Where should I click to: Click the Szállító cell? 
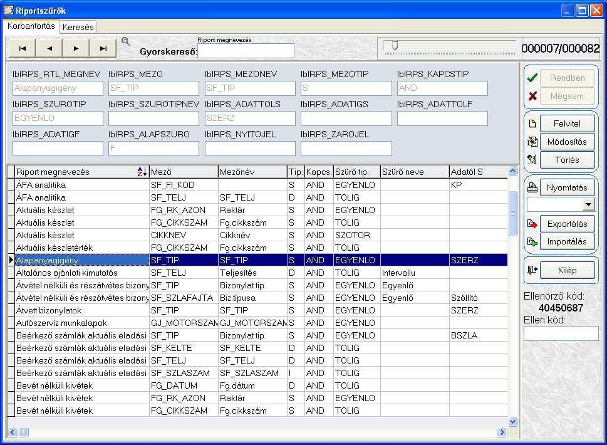click(x=478, y=298)
